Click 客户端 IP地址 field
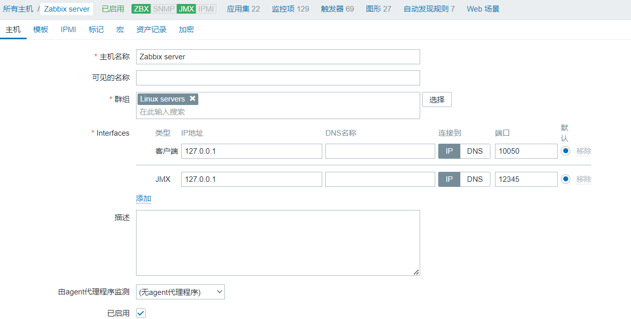 251,151
